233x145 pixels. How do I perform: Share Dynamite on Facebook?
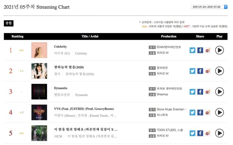click(x=200, y=92)
